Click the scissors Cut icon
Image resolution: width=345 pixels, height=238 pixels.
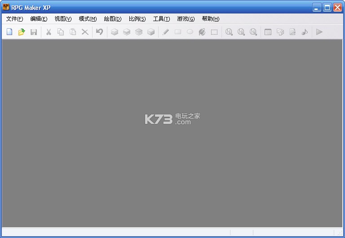point(49,32)
